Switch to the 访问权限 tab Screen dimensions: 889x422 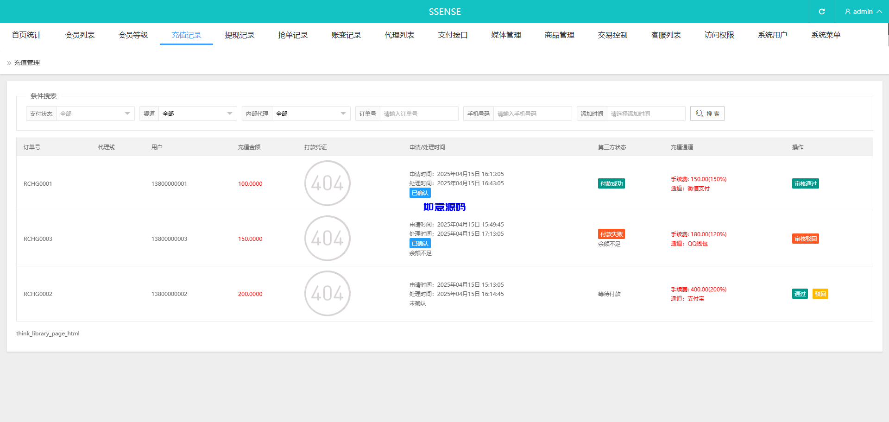click(719, 35)
